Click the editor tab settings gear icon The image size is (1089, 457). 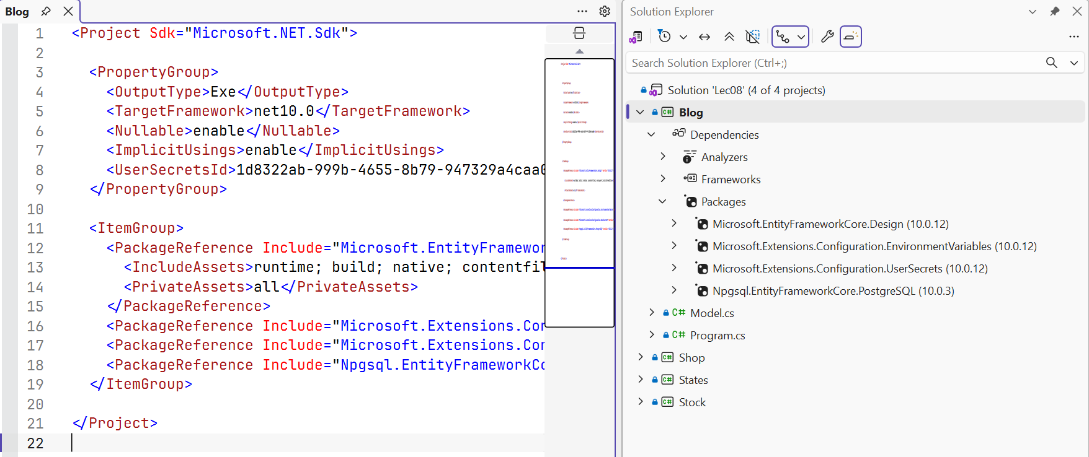605,11
